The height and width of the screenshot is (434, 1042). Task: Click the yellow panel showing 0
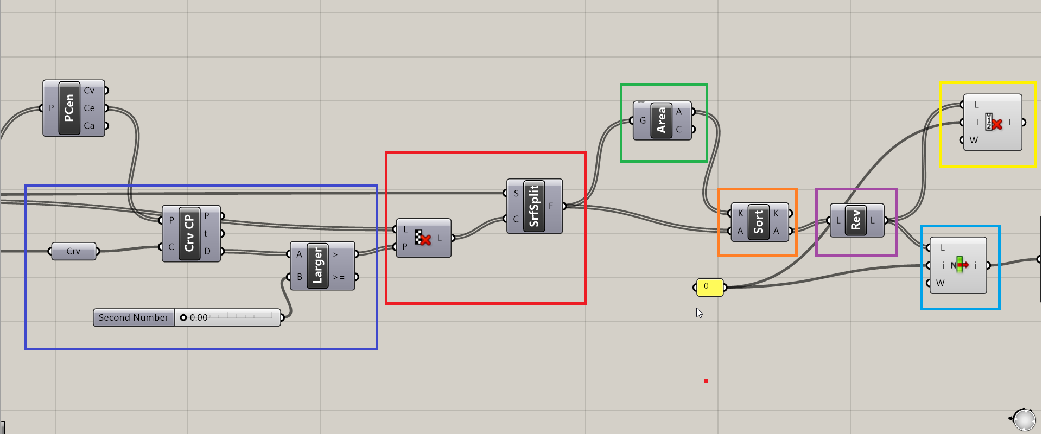point(709,287)
